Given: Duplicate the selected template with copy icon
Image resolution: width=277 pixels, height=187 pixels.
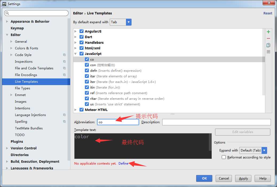Looking at the screenshot, I should pos(268,45).
